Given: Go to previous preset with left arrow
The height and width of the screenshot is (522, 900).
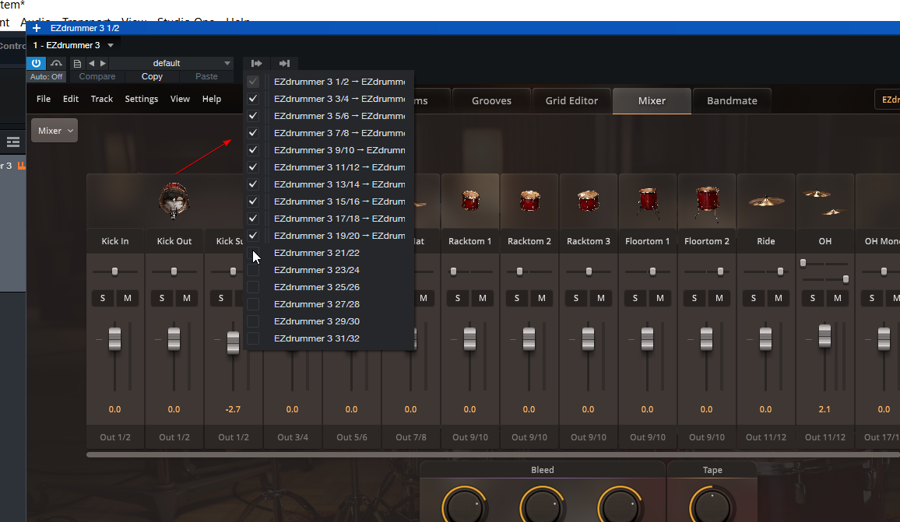Looking at the screenshot, I should click(92, 63).
